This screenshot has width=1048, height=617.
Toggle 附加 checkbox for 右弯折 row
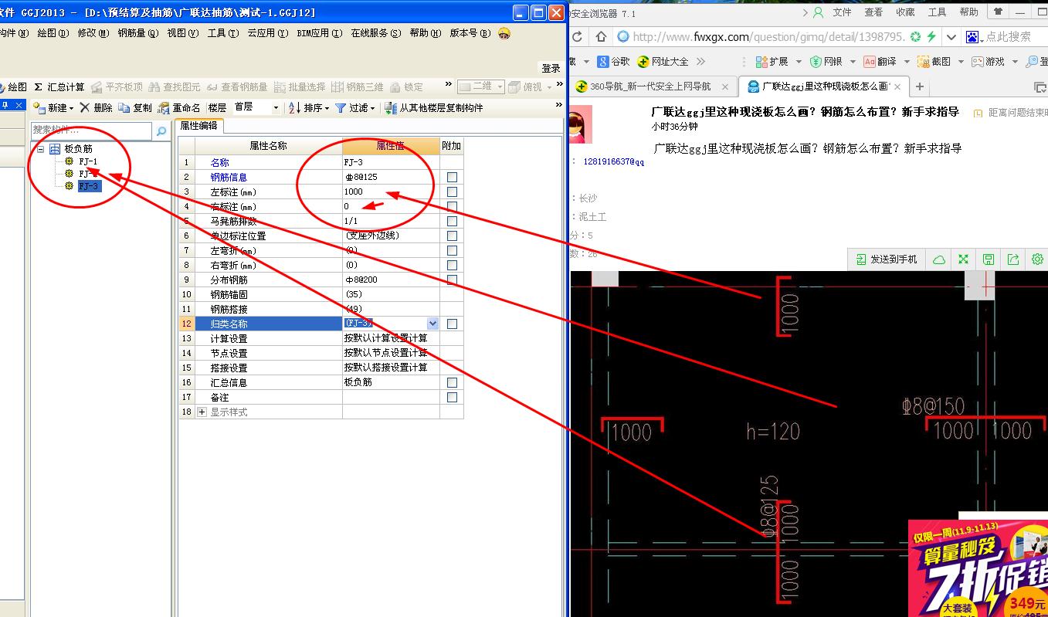[x=452, y=266]
